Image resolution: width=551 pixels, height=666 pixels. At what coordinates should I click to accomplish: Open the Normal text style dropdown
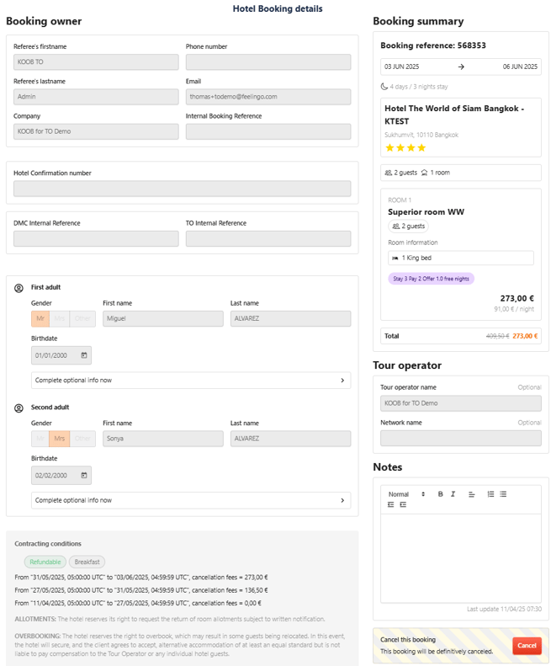[406, 494]
